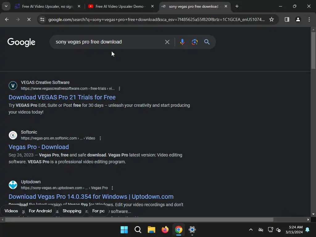Open Download VEGAS Pro 21 Trials for Free link
This screenshot has height=237, width=316.
pyautogui.click(x=62, y=97)
